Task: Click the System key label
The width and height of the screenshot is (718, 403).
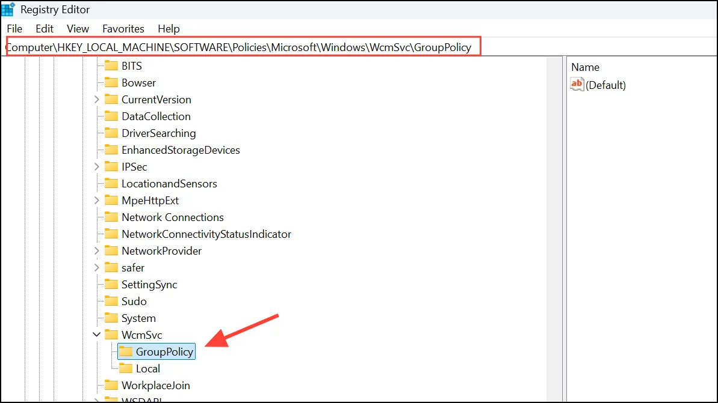Action: click(139, 318)
